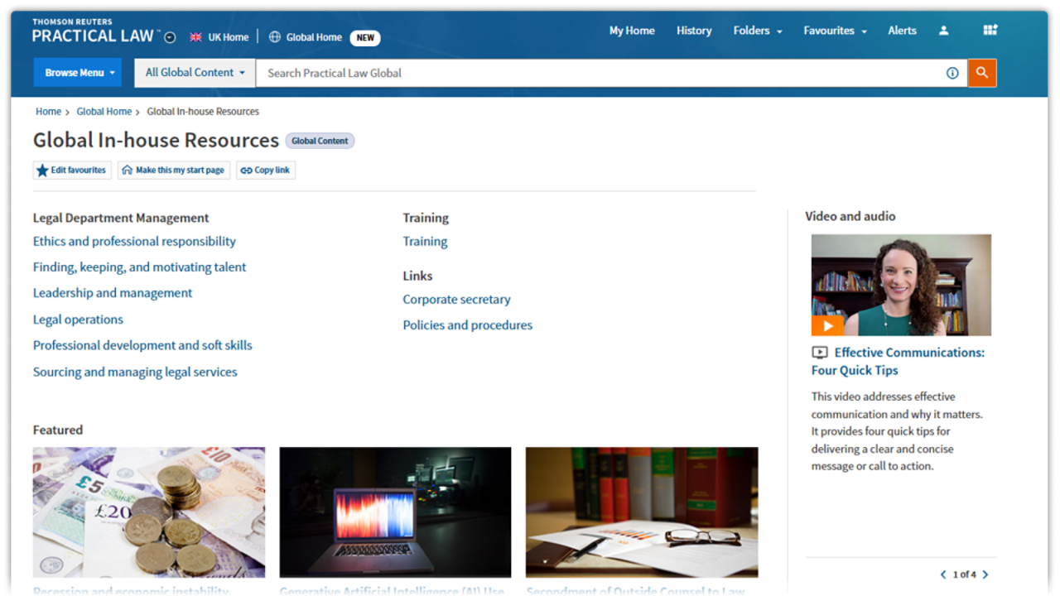Open the All Global Content dropdown
Viewport: 1060px width, 596px height.
point(195,73)
